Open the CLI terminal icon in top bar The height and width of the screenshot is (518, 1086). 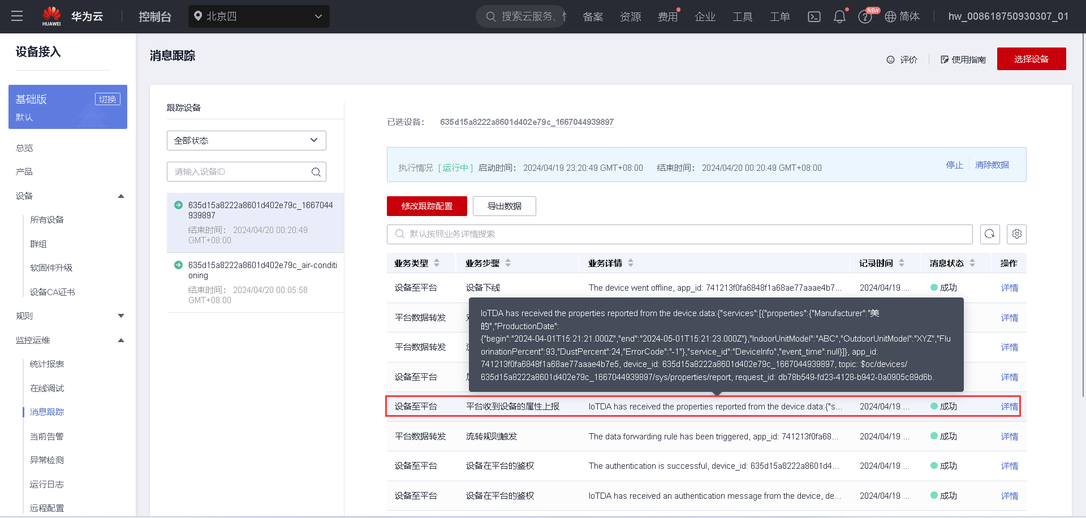point(814,16)
